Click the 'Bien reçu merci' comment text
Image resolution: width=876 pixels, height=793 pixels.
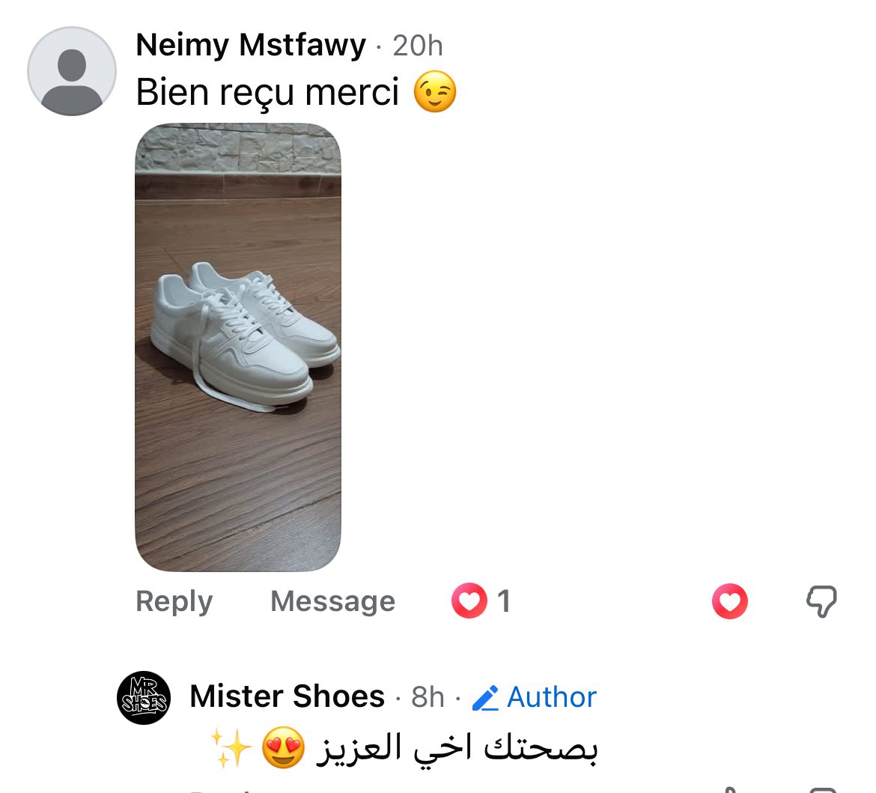[x=268, y=93]
